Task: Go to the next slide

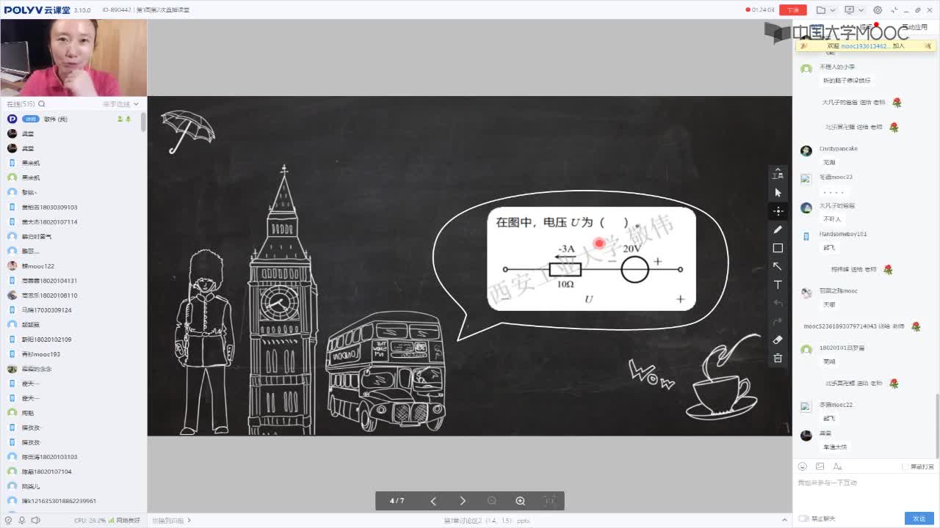Action: (x=463, y=501)
